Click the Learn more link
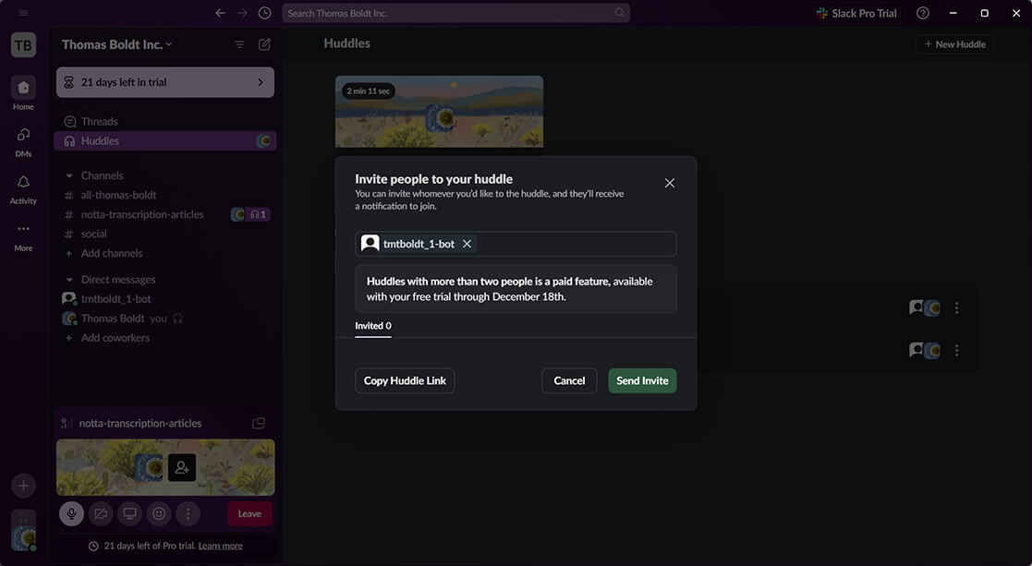 click(x=221, y=546)
